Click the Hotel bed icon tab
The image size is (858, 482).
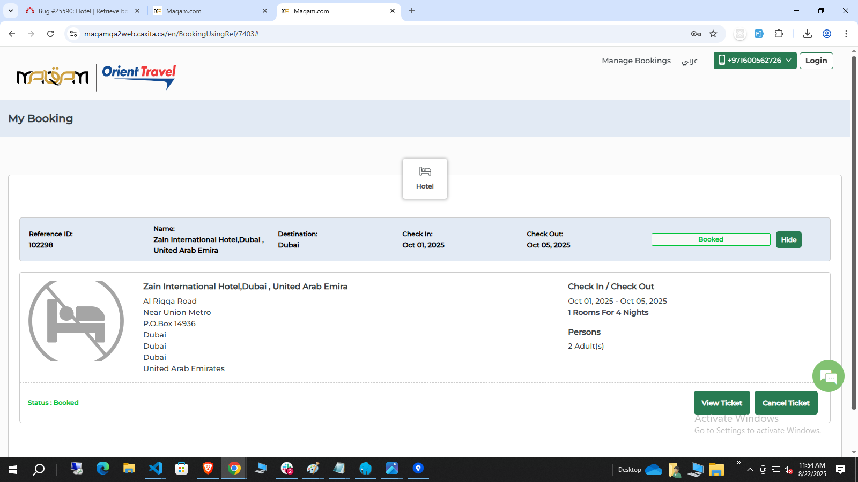point(425,178)
